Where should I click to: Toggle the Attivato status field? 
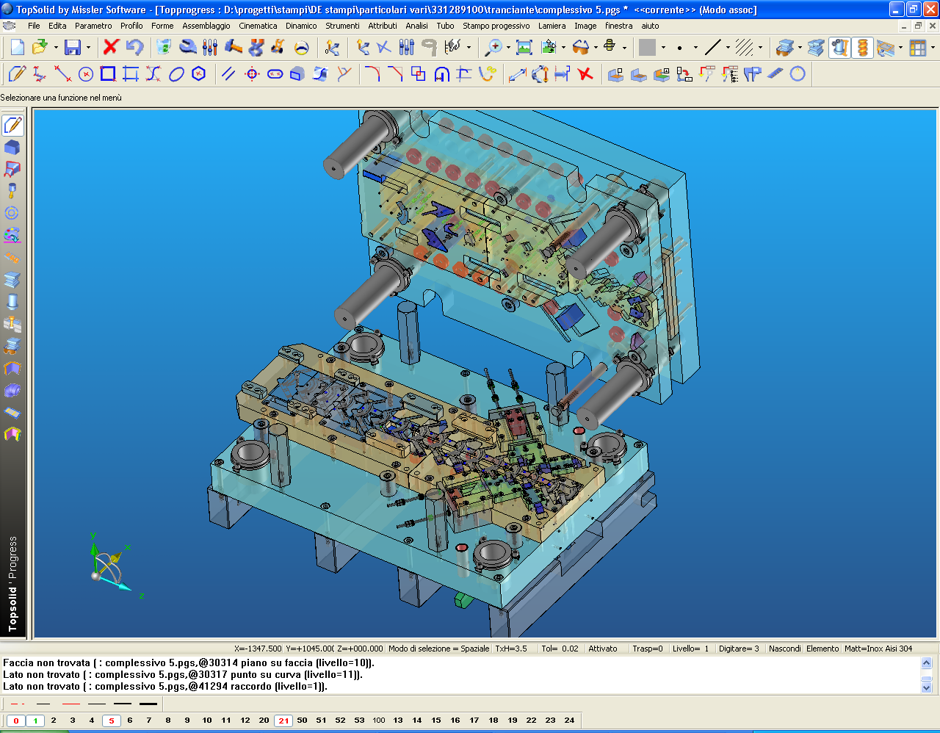point(604,649)
